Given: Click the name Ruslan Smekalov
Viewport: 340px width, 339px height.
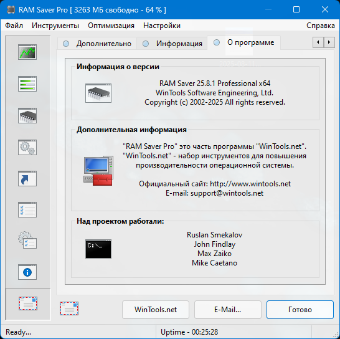Looking at the screenshot, I should coord(214,235).
